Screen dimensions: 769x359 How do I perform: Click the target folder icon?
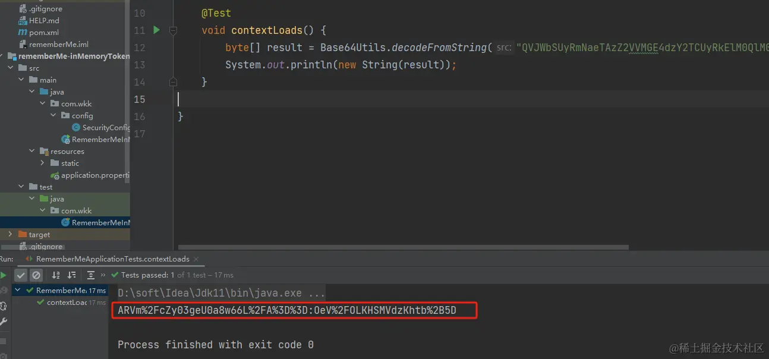click(23, 235)
